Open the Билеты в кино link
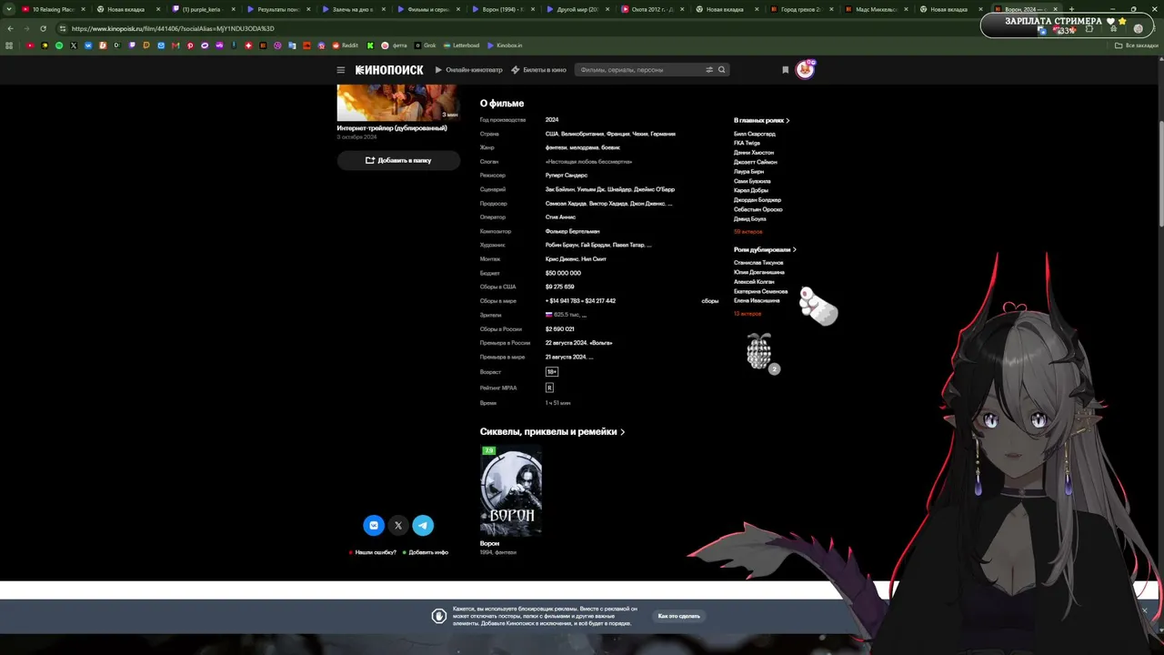 [x=538, y=70]
